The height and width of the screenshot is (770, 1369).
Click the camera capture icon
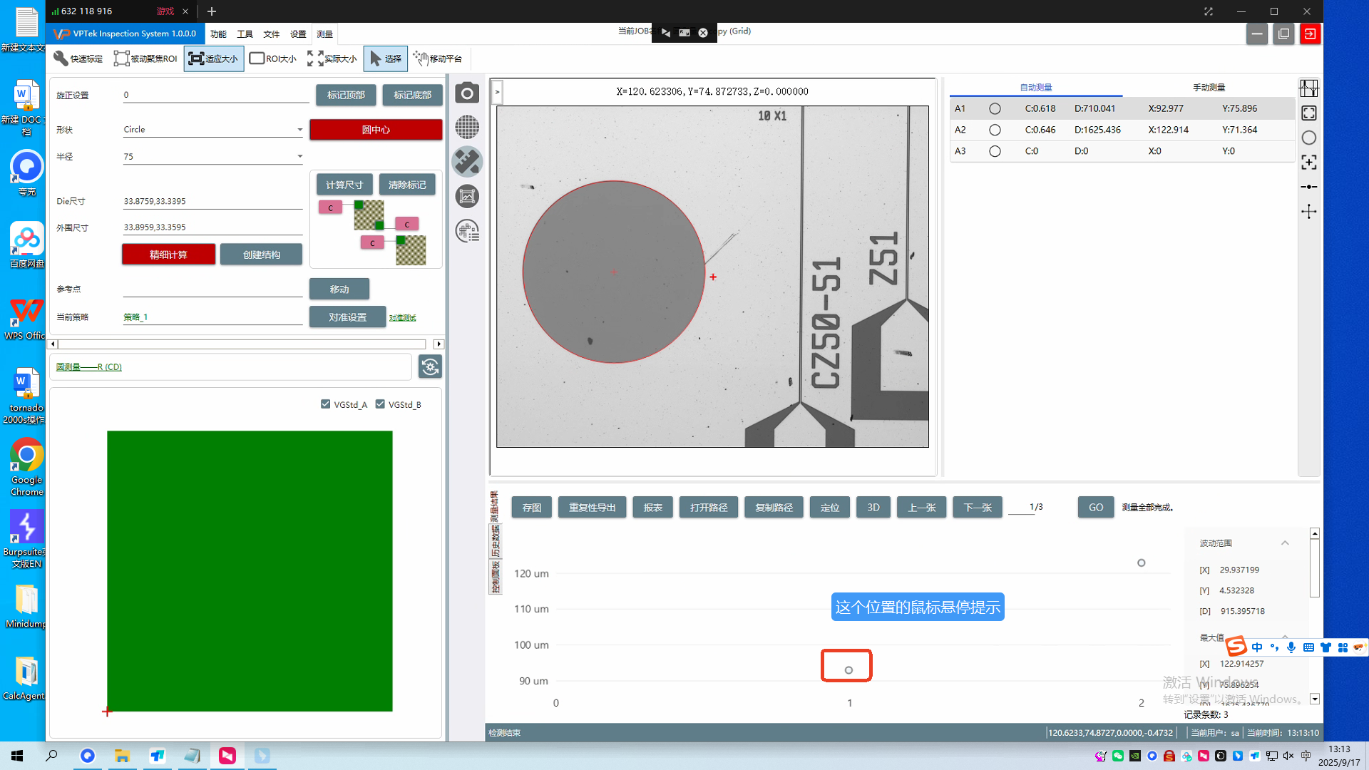pyautogui.click(x=467, y=93)
